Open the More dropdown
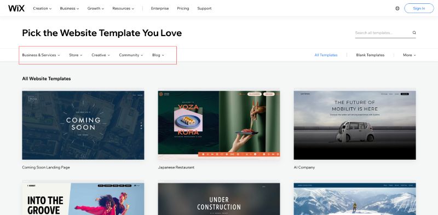This screenshot has width=438, height=215. 409,55
